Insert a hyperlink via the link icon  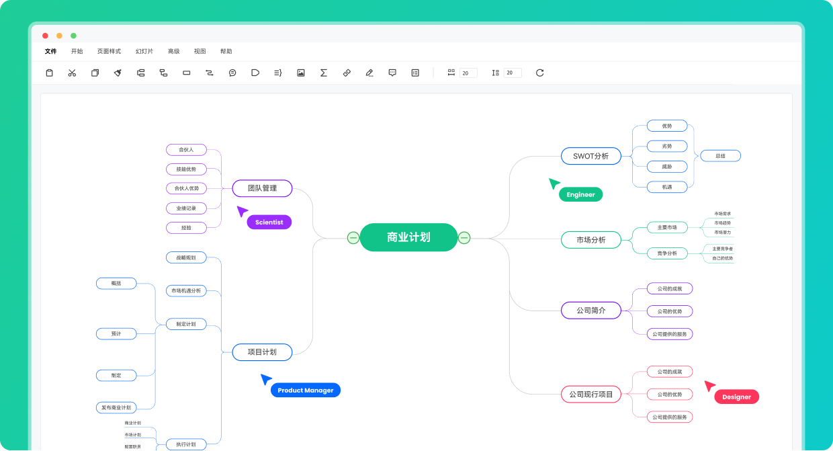tap(347, 73)
